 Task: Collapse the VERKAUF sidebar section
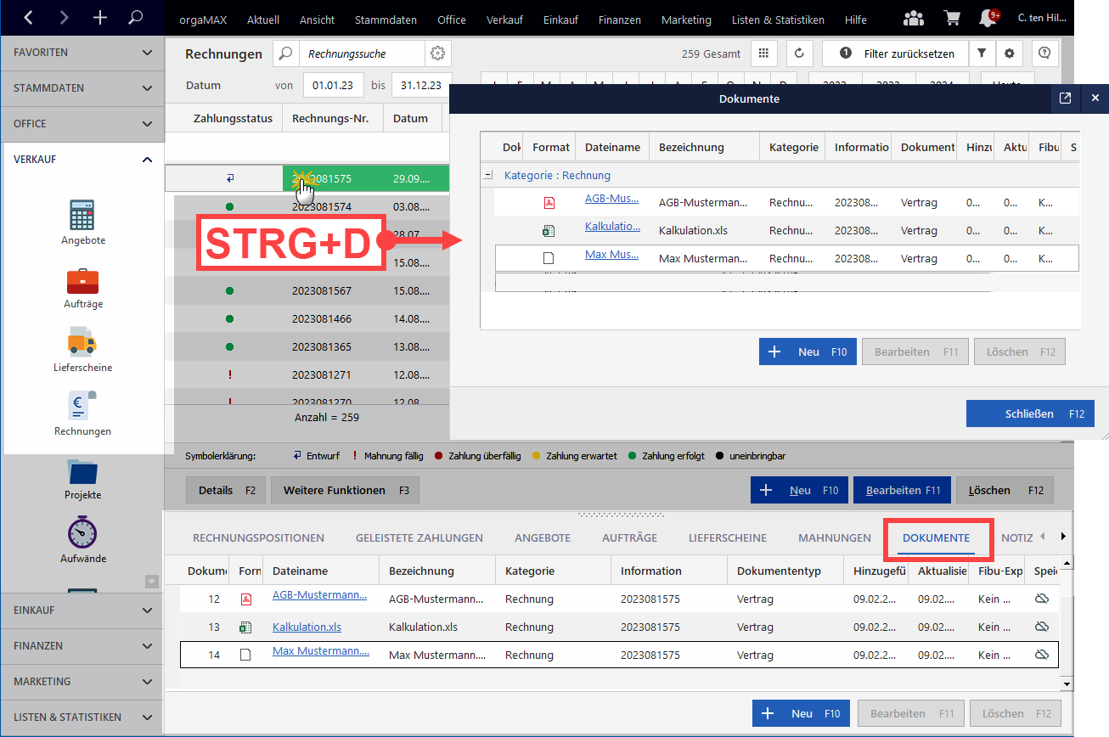pos(82,160)
